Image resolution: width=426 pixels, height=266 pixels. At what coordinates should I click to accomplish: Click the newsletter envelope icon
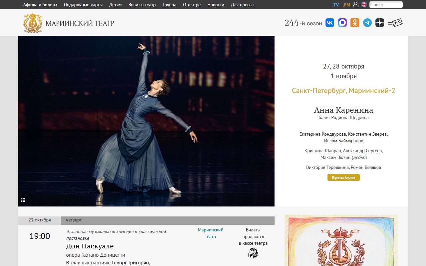coord(395,23)
